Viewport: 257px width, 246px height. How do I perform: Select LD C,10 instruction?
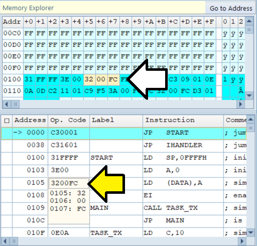pos(183,233)
